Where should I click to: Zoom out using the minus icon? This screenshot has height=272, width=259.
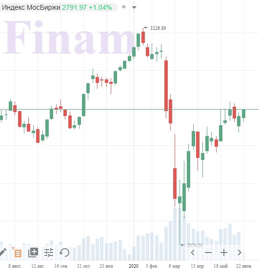point(208,253)
